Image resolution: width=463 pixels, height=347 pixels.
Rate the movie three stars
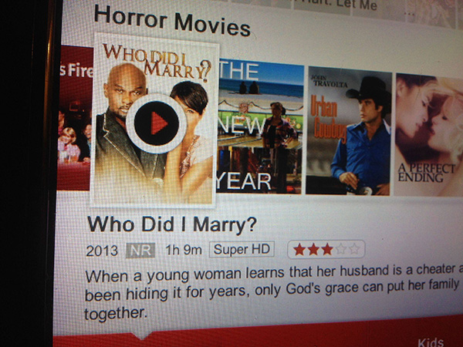[x=327, y=250]
